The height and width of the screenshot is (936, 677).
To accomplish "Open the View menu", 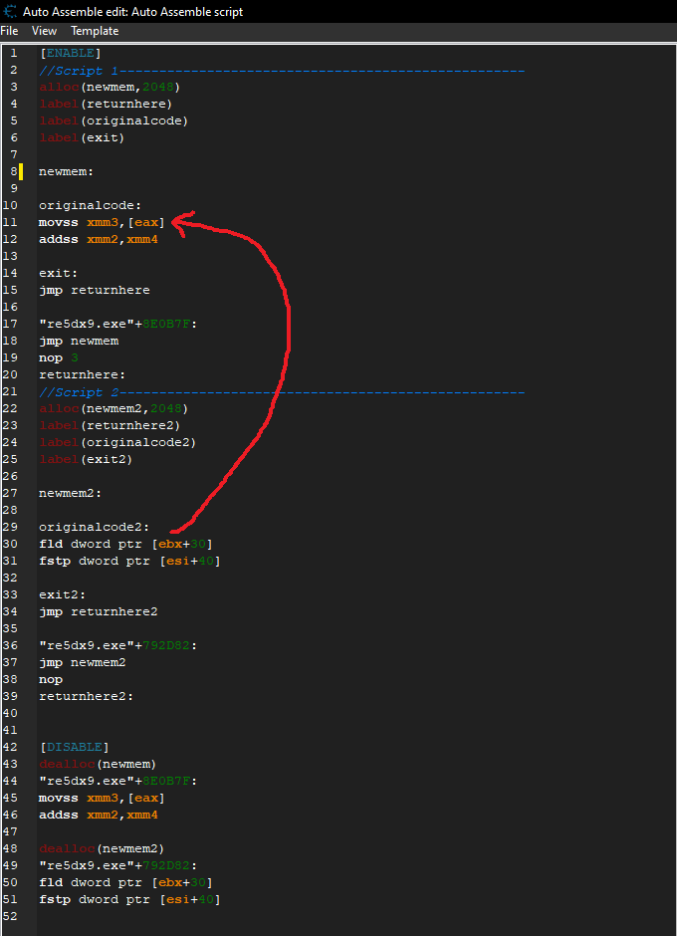I will point(44,31).
